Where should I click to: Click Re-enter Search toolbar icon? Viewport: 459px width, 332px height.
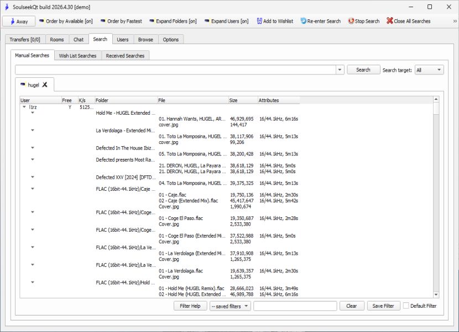tap(303, 22)
